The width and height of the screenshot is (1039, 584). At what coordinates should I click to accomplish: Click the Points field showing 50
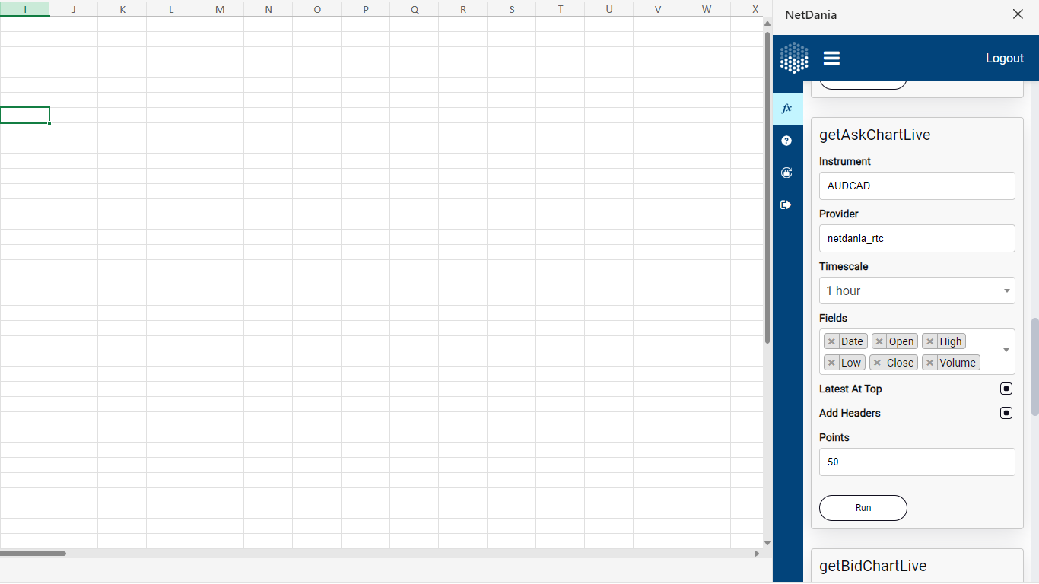click(917, 462)
